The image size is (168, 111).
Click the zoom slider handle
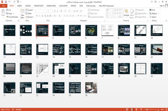pyautogui.click(x=147, y=109)
